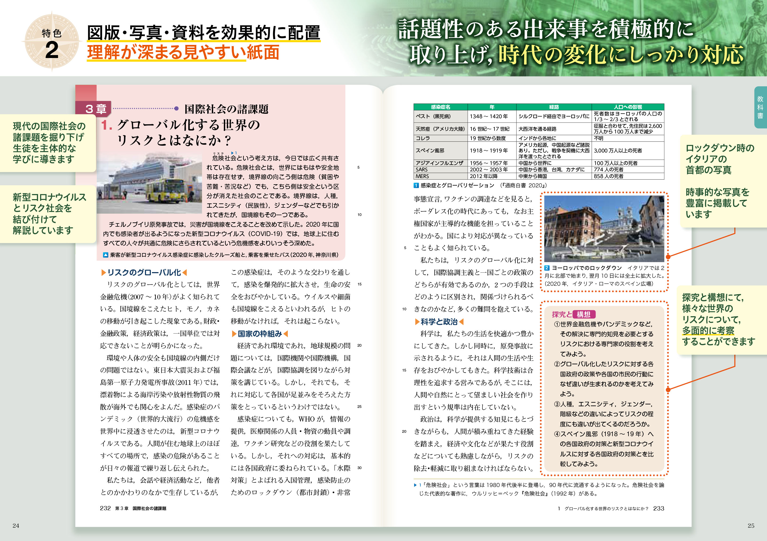Select the table cell アジアインフルエンザ
The width and height of the screenshot is (767, 541).
(x=441, y=163)
